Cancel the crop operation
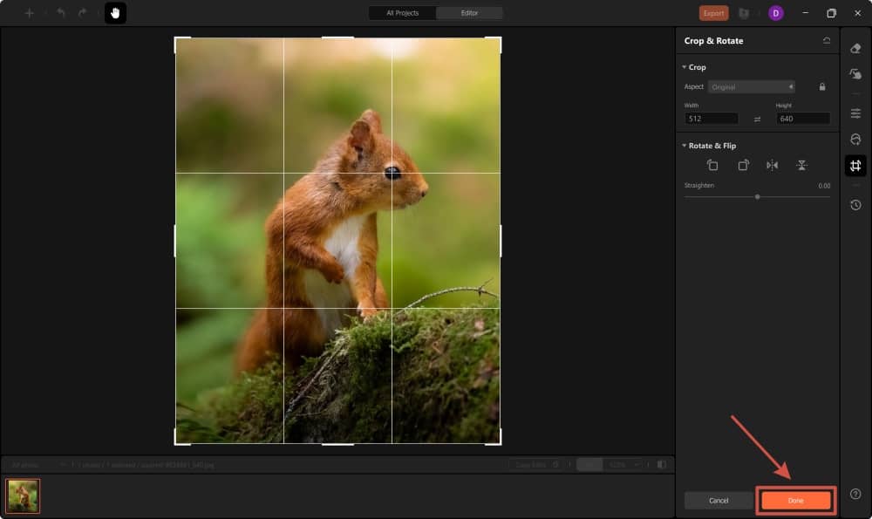The image size is (872, 519). (719, 500)
